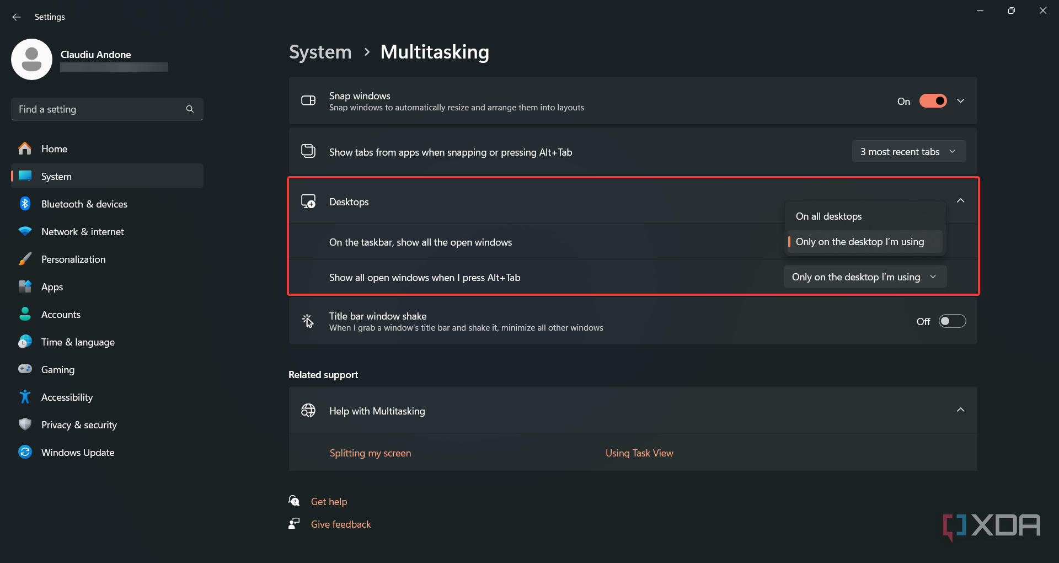Click System in the breadcrumb
Image resolution: width=1059 pixels, height=563 pixels.
(x=320, y=52)
